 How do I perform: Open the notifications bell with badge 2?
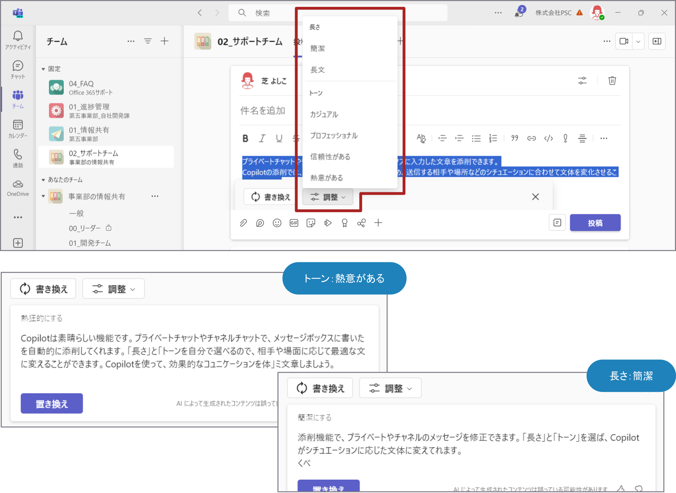519,13
